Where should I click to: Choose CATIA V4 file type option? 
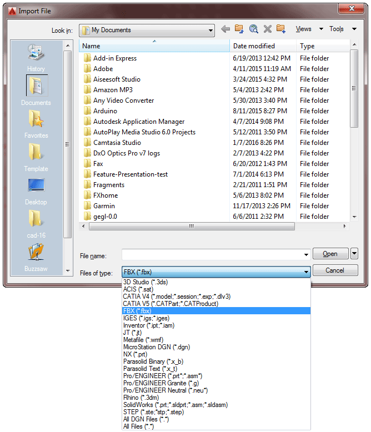click(x=216, y=297)
